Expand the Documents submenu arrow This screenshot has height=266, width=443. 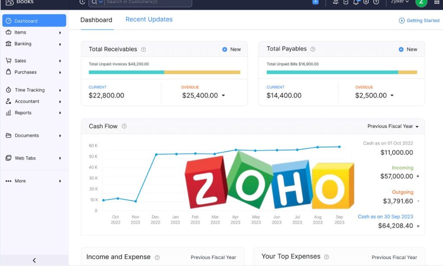click(x=60, y=136)
